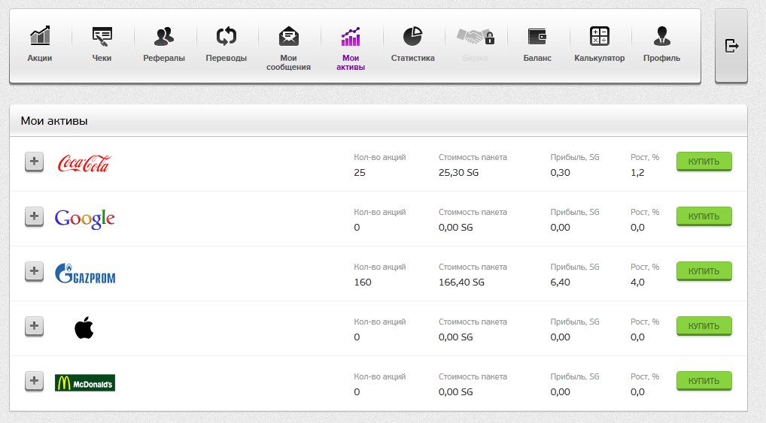Open the Переводы transfers page
Viewport: 766px width, 423px height.
(226, 44)
